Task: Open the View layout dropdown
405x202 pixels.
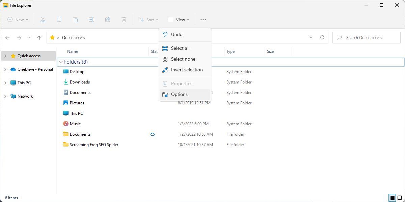Action: pos(178,20)
